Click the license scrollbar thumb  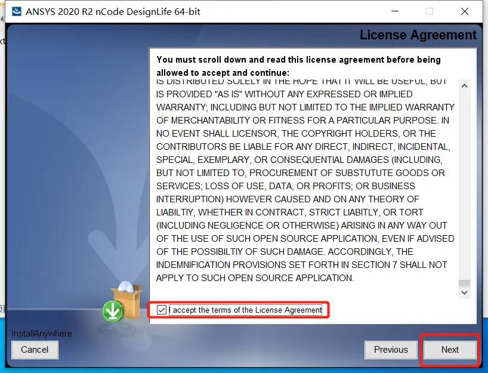coord(464,283)
